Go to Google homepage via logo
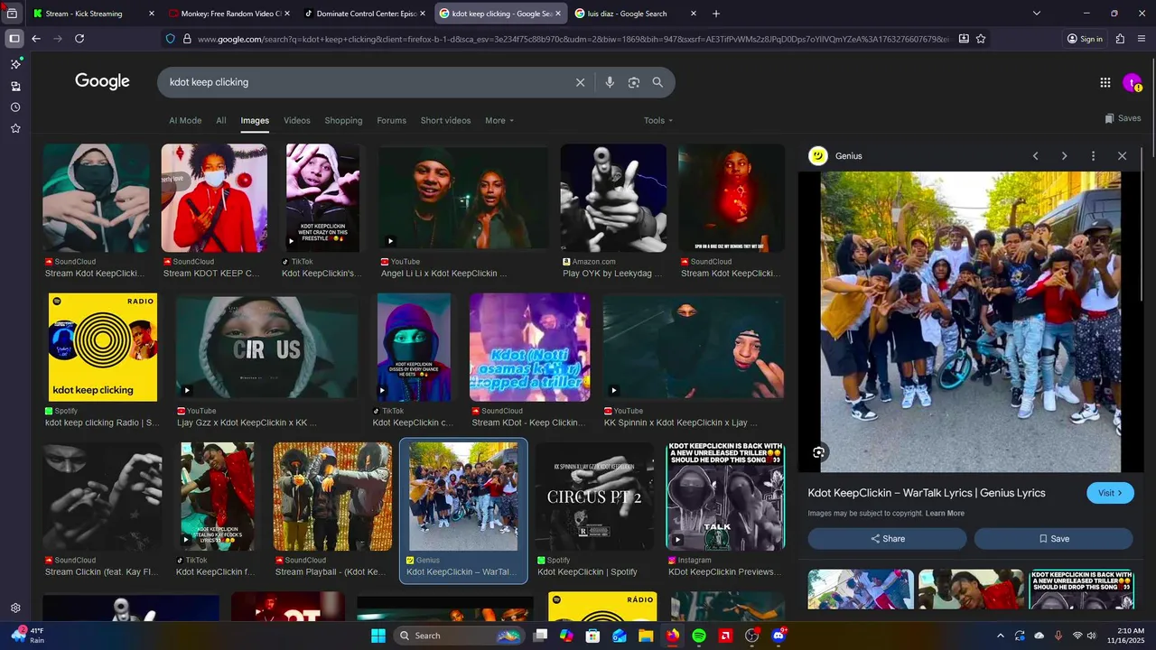Screen dimensions: 1156x650 pyautogui.click(x=102, y=81)
